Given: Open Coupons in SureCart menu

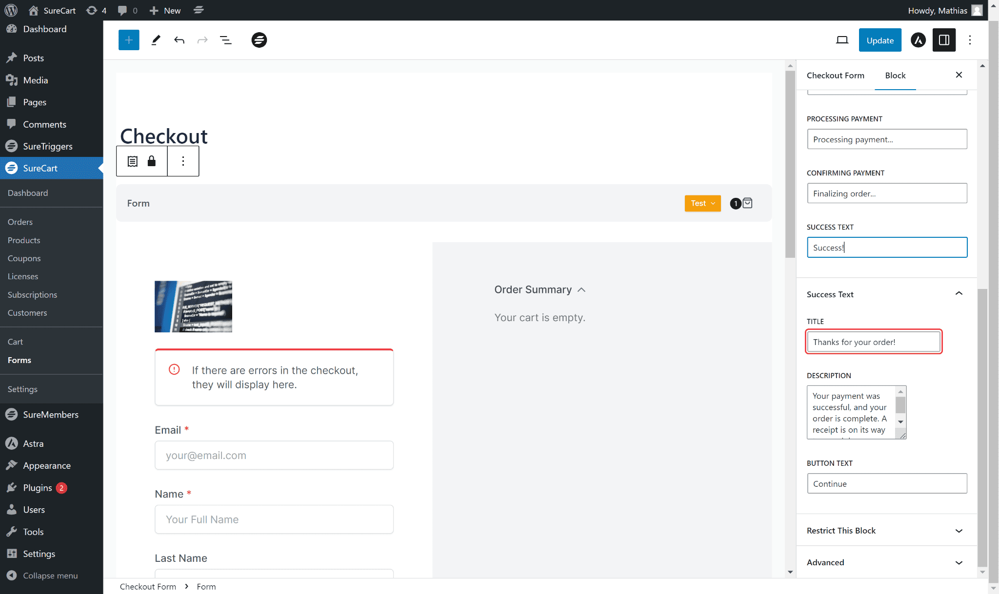Looking at the screenshot, I should click(24, 258).
